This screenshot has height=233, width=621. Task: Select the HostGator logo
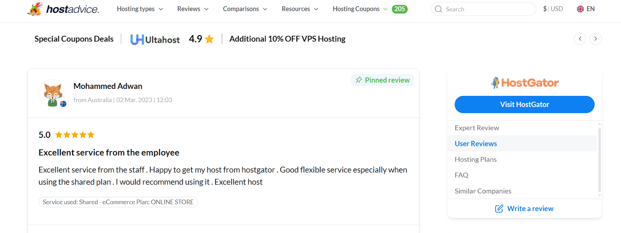(524, 82)
